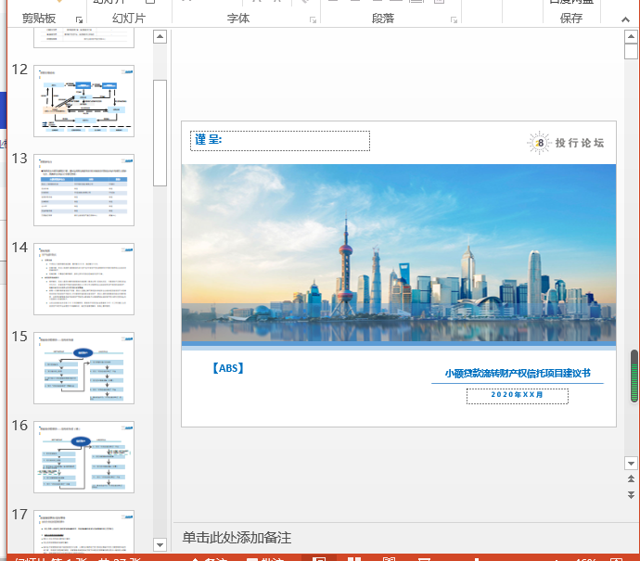Open the Paragraph (段落) group dialog launcher
Viewport: 640px width, 561px height.
click(454, 19)
